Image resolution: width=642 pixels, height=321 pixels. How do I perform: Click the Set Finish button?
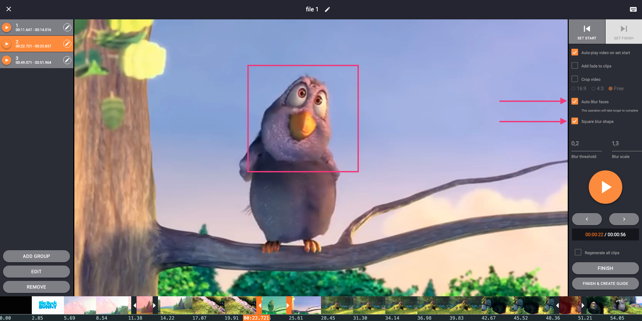(624, 32)
